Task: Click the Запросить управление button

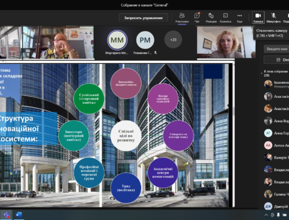Action: pyautogui.click(x=143, y=18)
